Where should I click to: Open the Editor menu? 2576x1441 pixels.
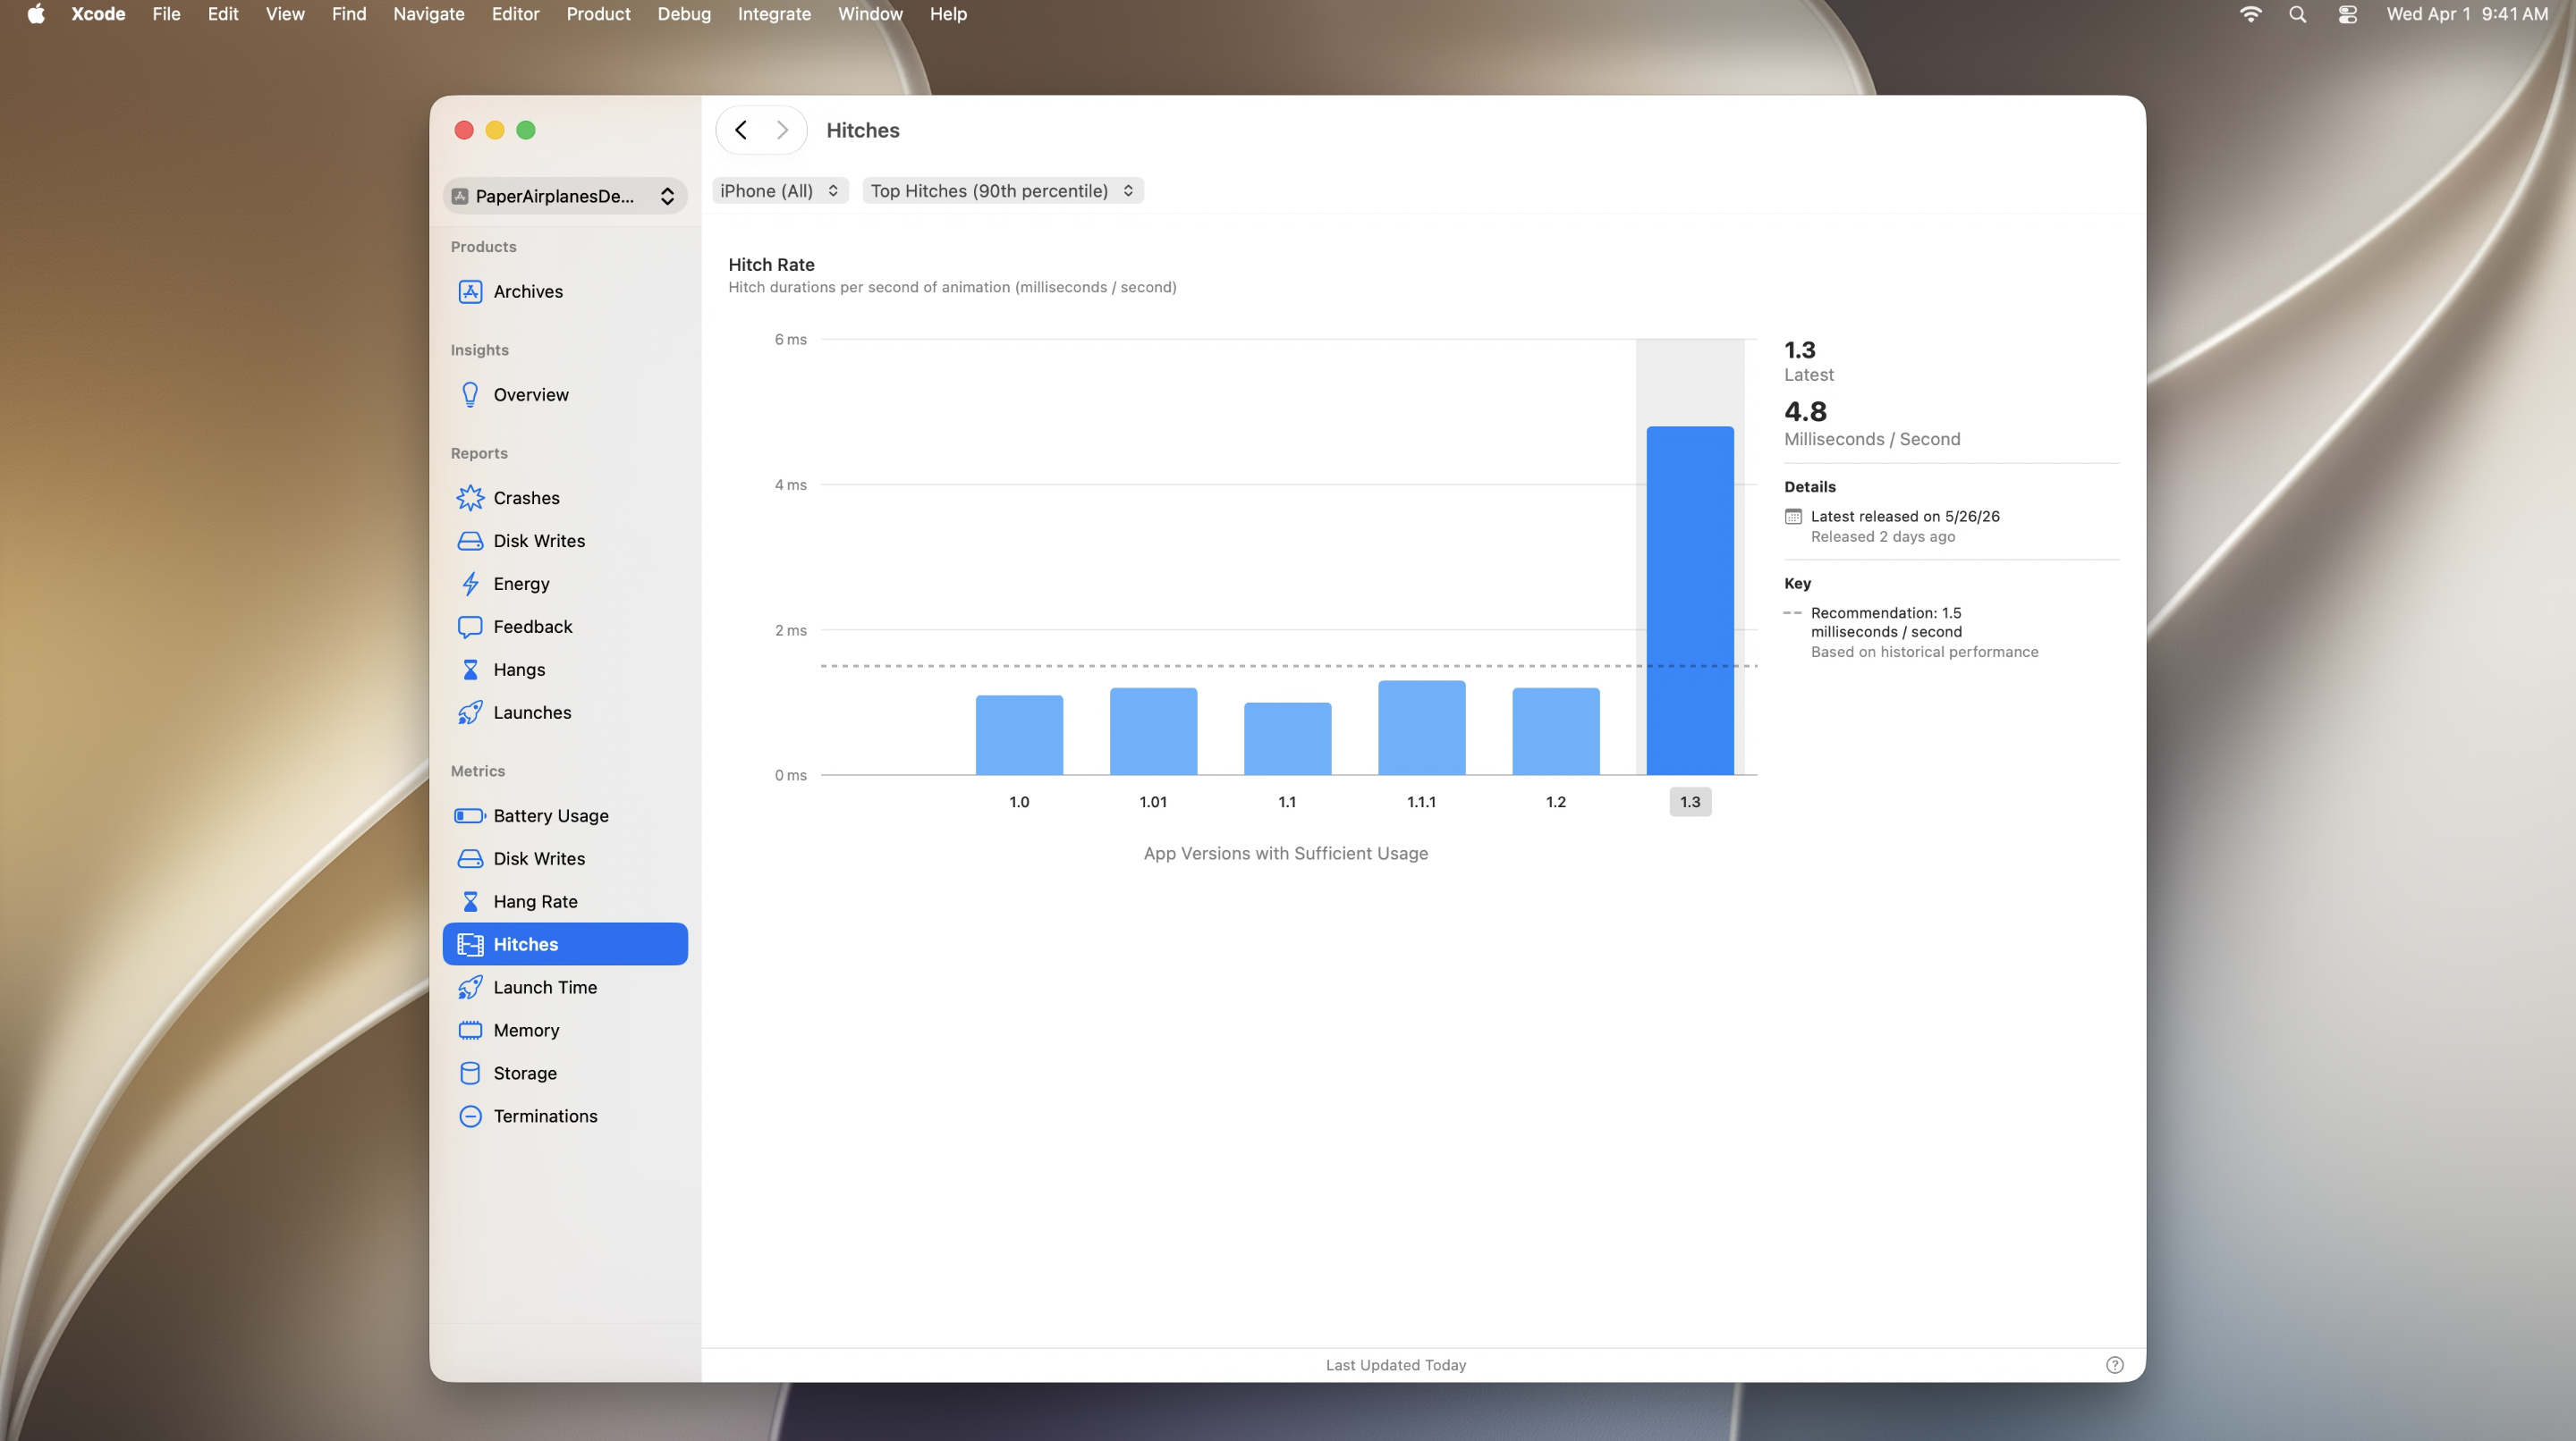pos(515,14)
